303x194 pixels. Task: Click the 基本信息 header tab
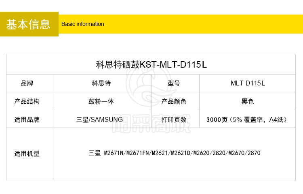tap(29, 24)
